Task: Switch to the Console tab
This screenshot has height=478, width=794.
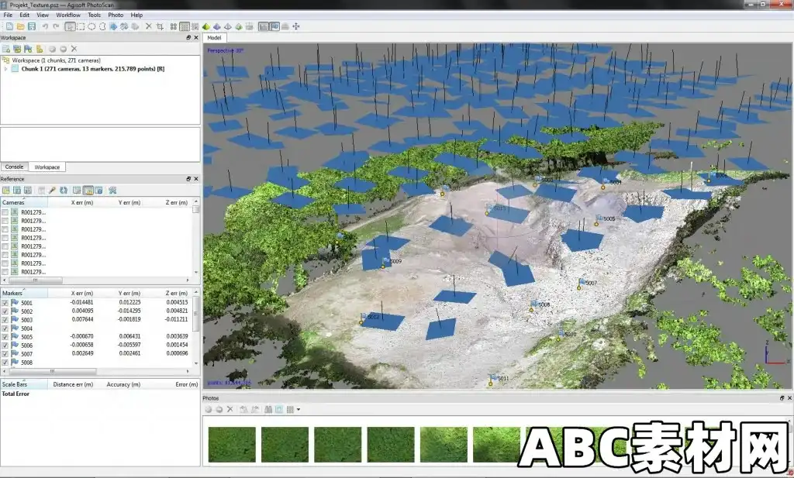Action: (14, 167)
